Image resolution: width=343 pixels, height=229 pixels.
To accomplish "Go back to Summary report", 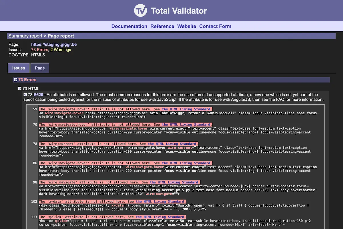I will [x=25, y=36].
